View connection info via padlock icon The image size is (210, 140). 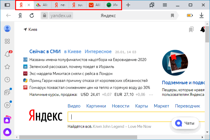45,15
